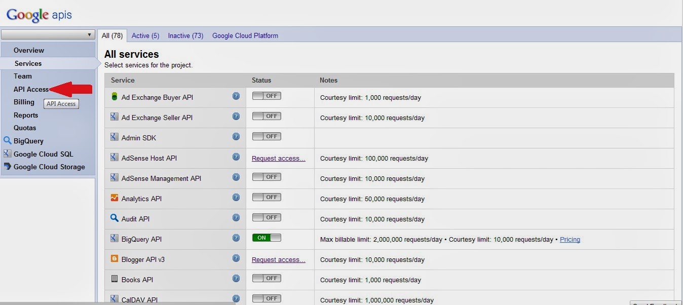Open Quotas in the sidebar
Viewport: 683px width, 305px height.
click(x=25, y=128)
